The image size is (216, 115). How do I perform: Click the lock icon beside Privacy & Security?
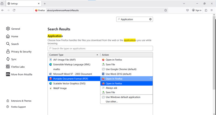coord(8,52)
